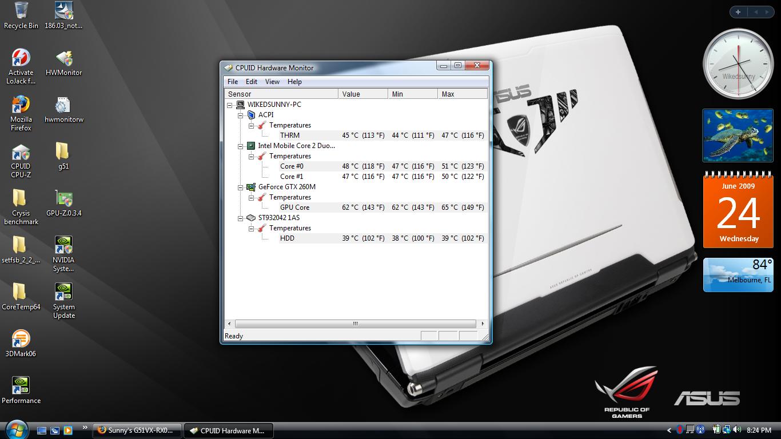
Task: Launch the NVIDIA Performance desktop shortcut
Action: (x=21, y=390)
